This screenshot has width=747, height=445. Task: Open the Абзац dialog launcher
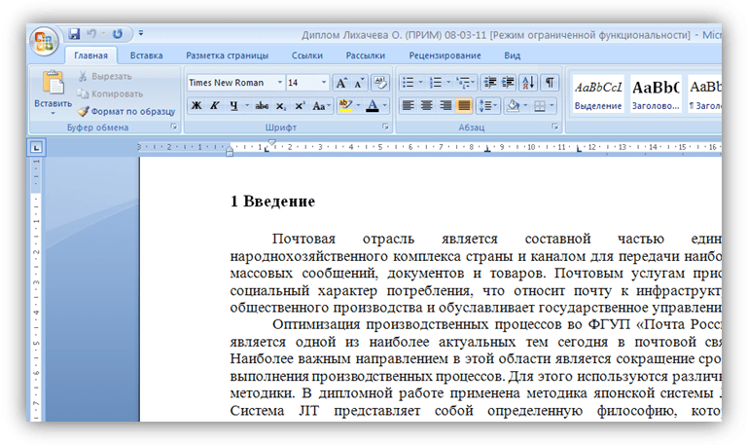[x=554, y=127]
